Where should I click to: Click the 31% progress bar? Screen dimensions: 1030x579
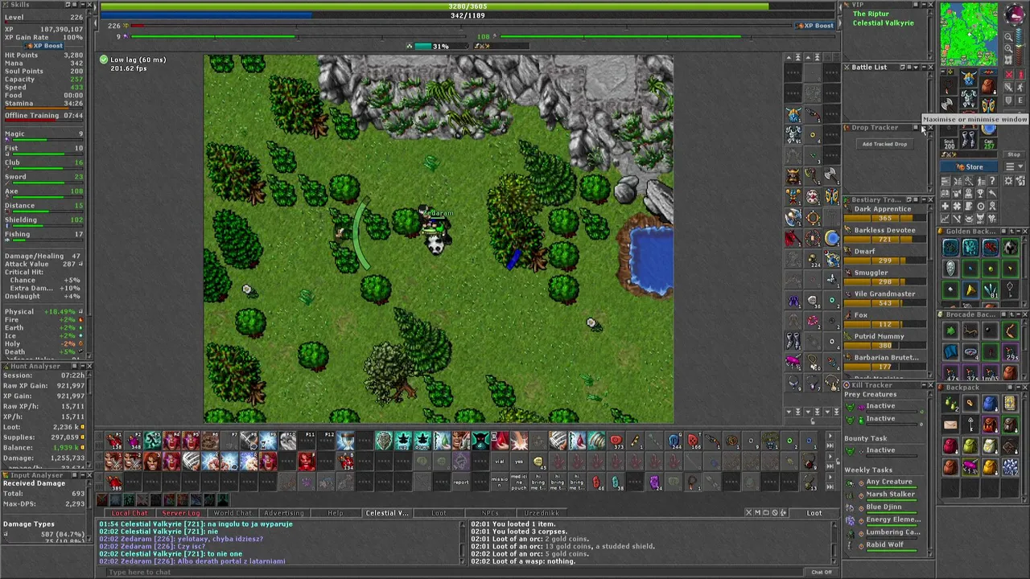[x=440, y=46]
